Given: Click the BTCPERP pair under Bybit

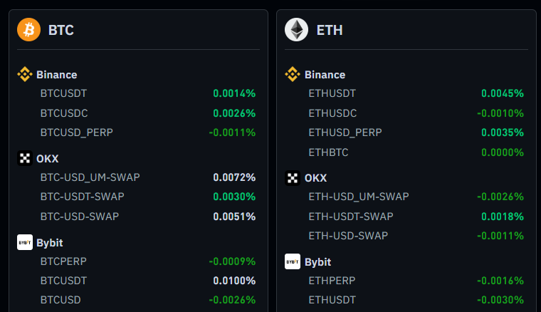Looking at the screenshot, I should (x=63, y=261).
